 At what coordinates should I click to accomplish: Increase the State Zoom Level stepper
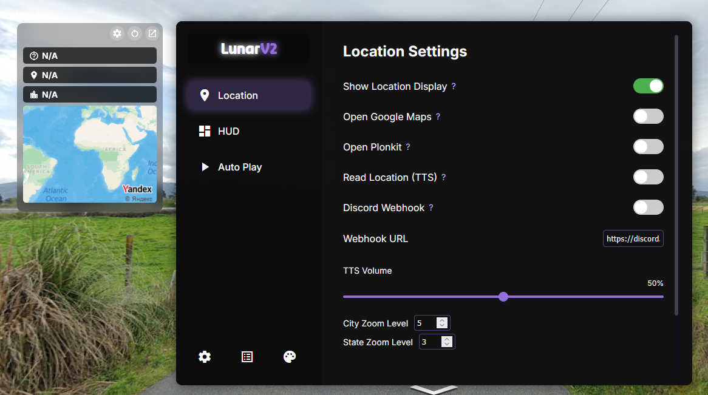447,339
